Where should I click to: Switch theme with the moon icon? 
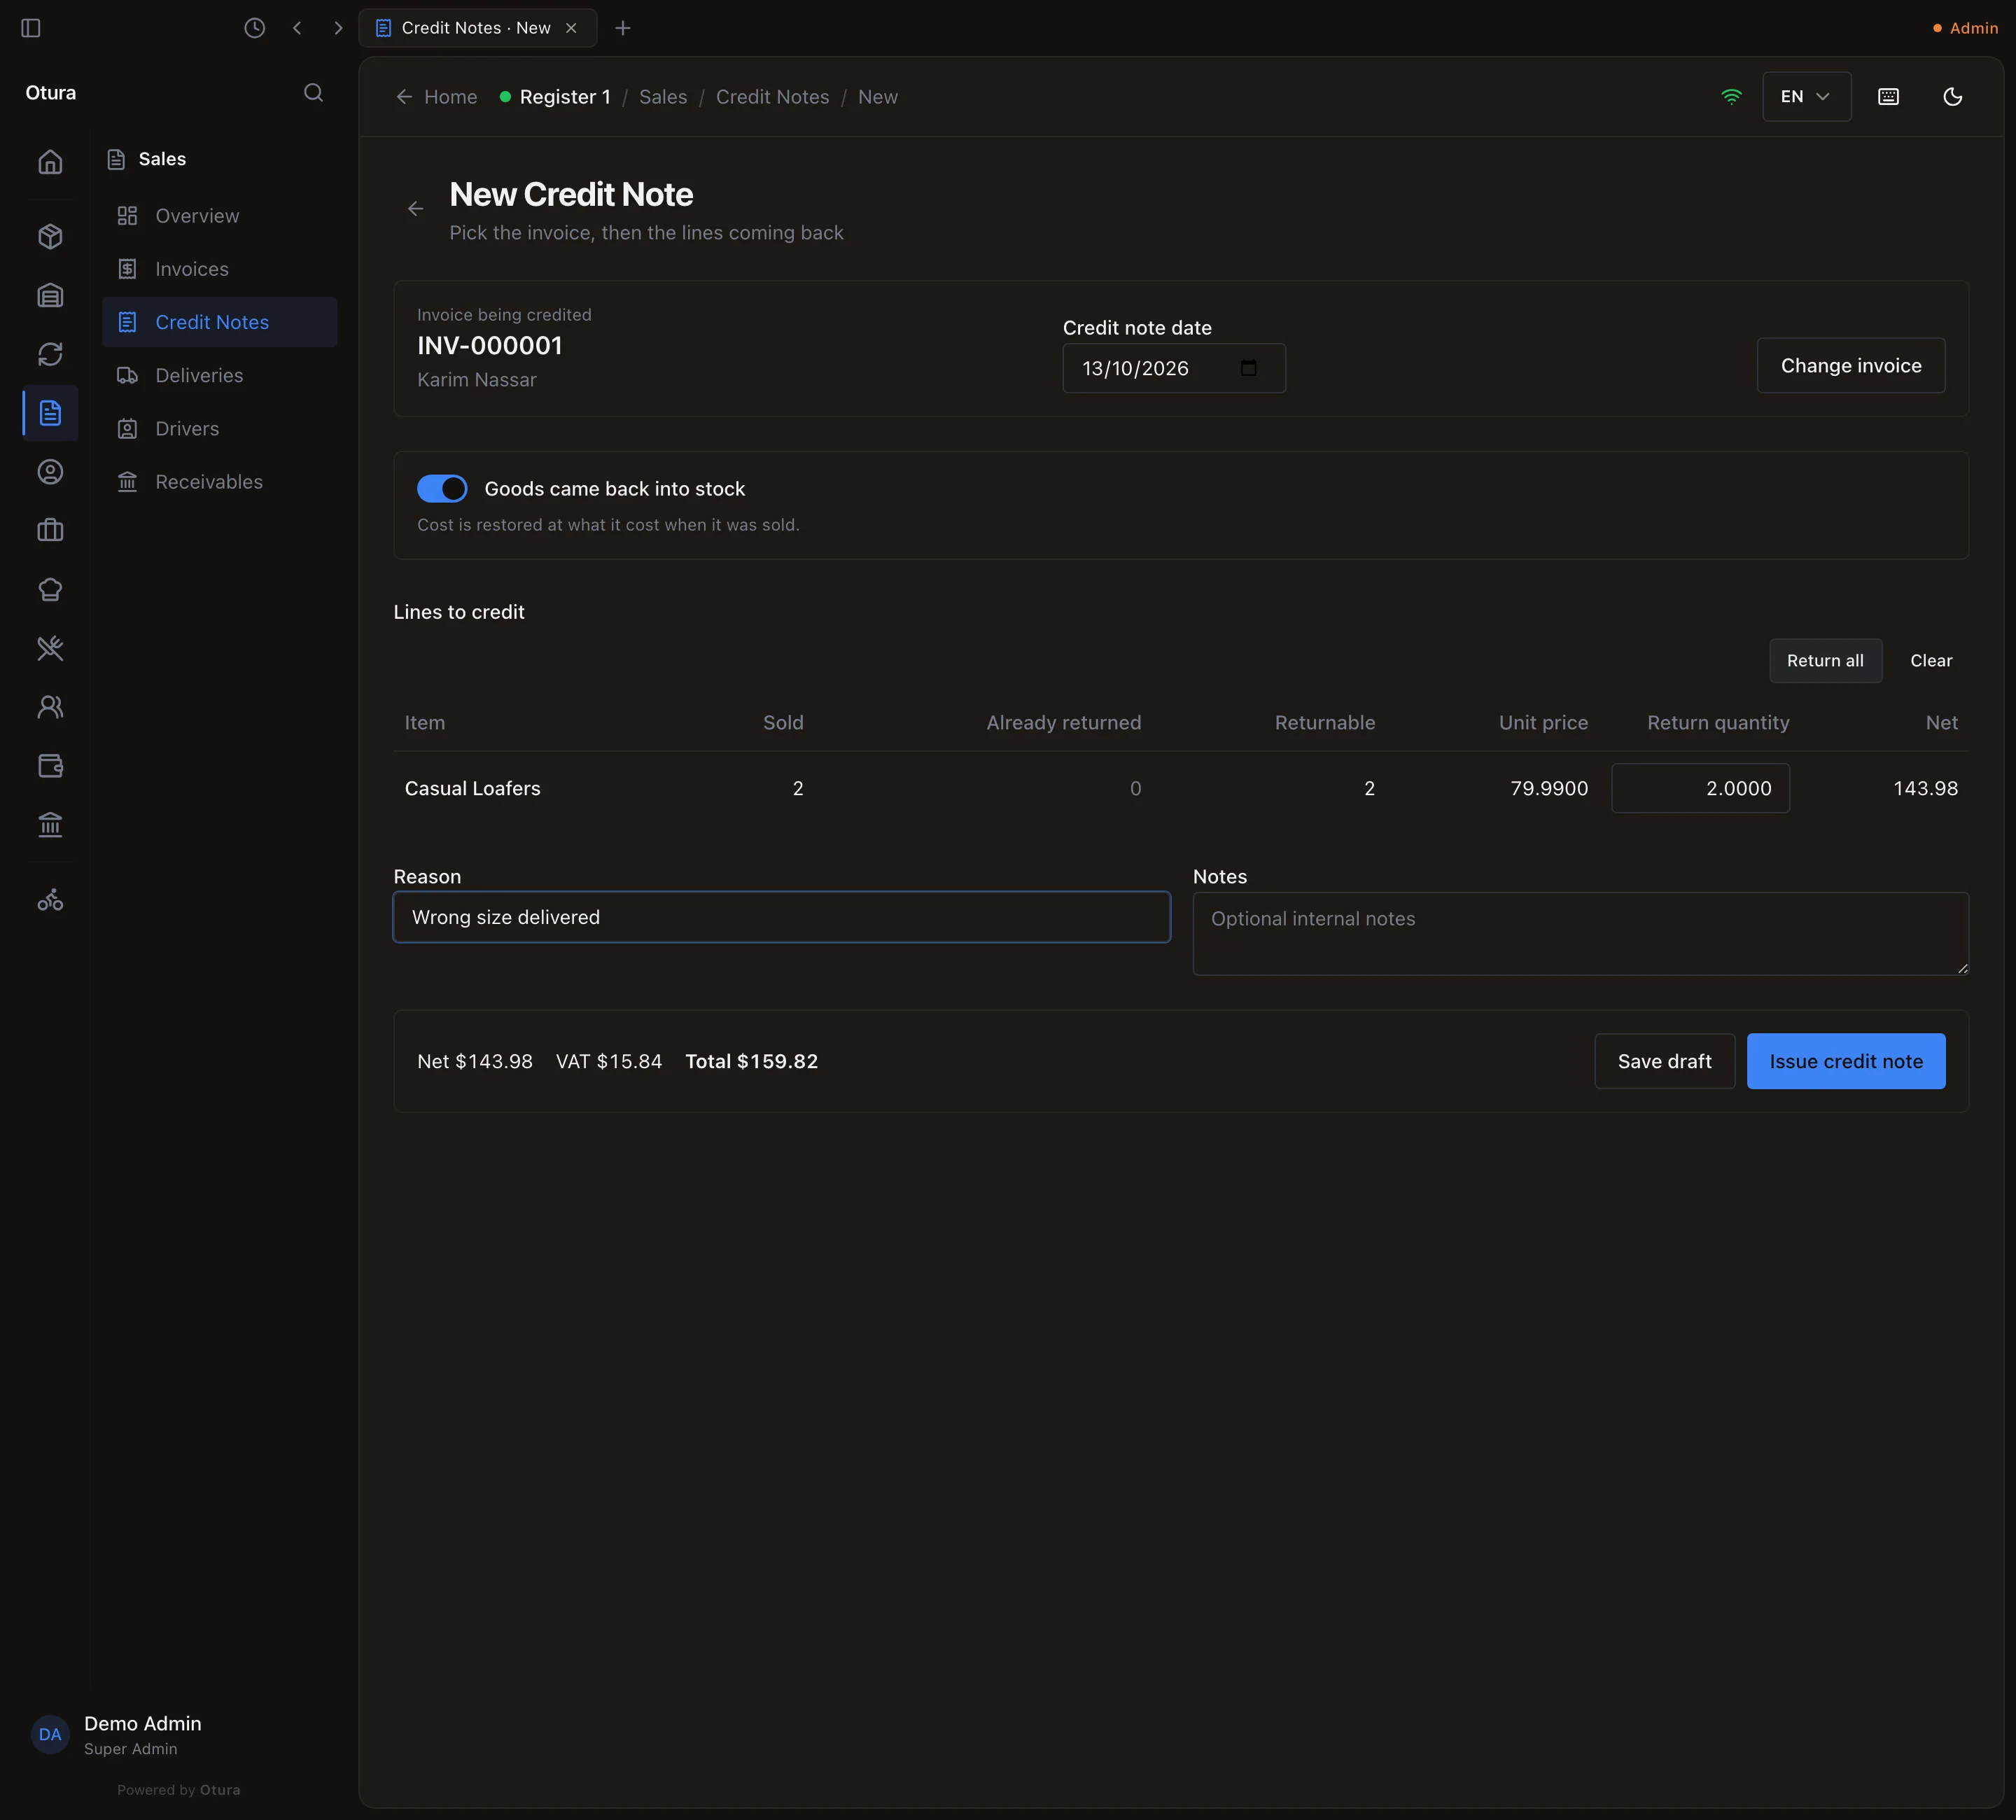tap(1952, 97)
